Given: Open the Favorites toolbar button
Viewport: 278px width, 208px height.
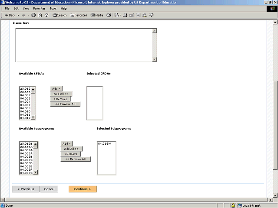Looking at the screenshot, I should pos(79,15).
